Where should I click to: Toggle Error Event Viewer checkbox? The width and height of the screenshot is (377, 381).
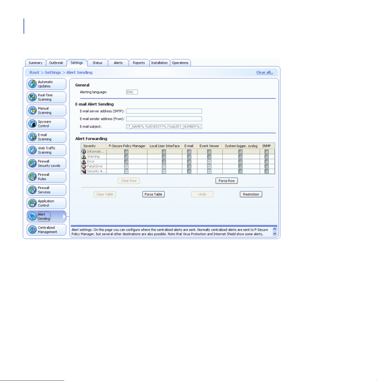pyautogui.click(x=209, y=161)
